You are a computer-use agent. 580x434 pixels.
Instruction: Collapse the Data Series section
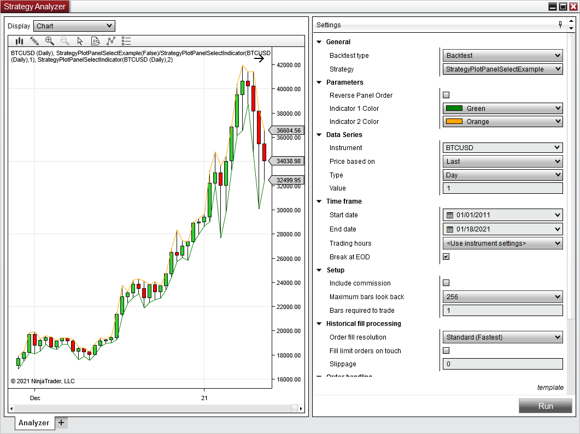[319, 135]
